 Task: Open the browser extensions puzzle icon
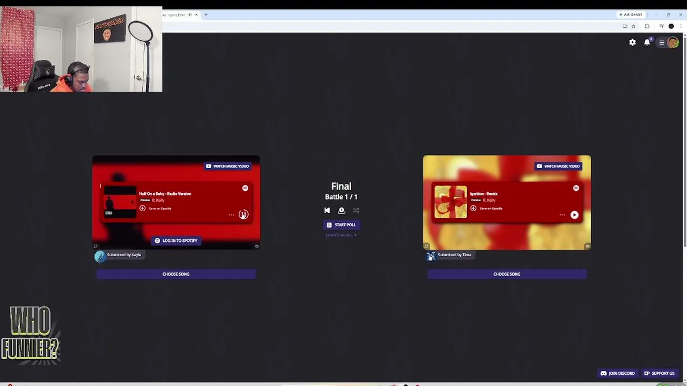[647, 26]
